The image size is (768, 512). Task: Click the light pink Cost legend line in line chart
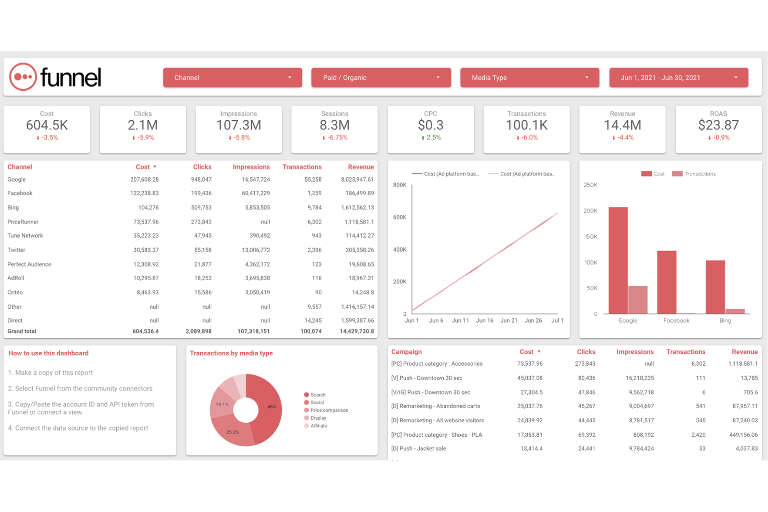[493, 174]
